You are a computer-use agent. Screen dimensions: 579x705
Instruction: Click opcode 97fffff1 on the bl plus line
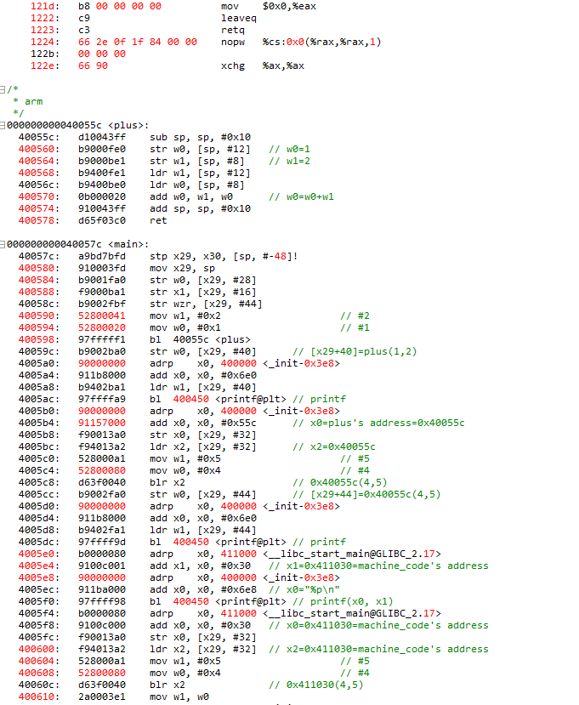(101, 339)
